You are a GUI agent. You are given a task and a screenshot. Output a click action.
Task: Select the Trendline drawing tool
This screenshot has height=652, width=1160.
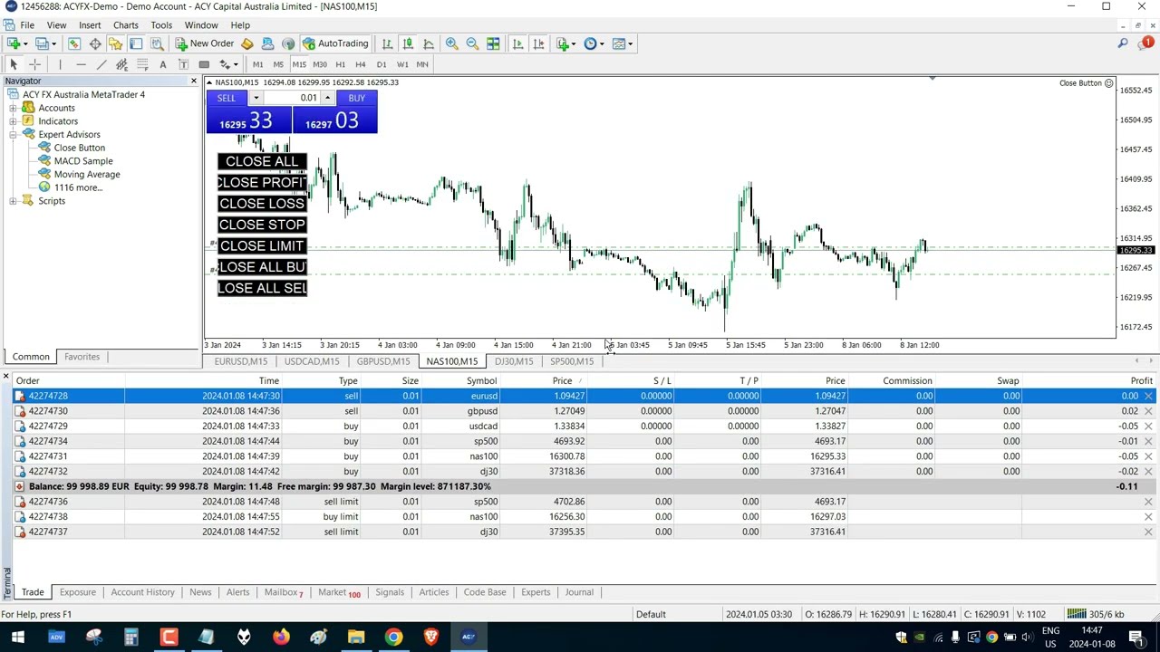pyautogui.click(x=101, y=64)
